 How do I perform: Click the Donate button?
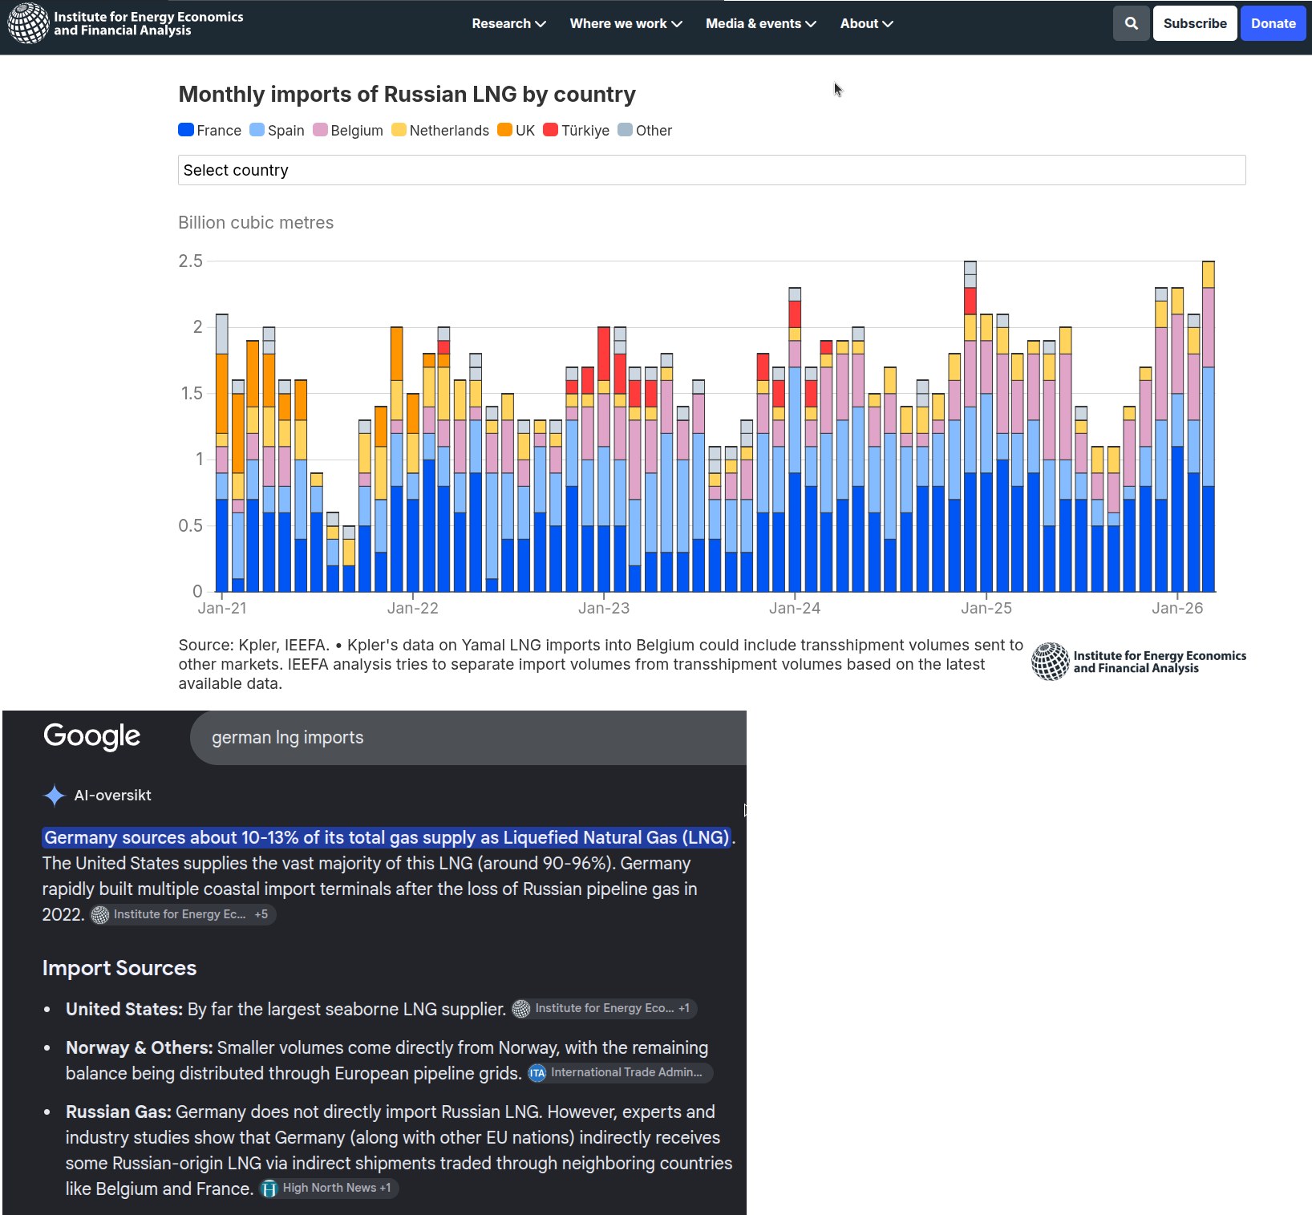tap(1273, 23)
